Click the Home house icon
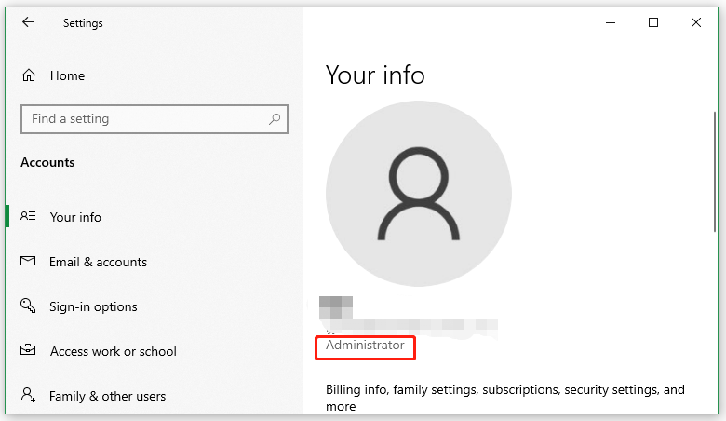 29,75
